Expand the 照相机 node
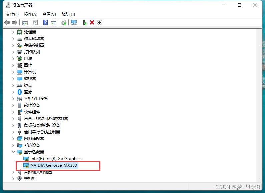 (x=13, y=179)
